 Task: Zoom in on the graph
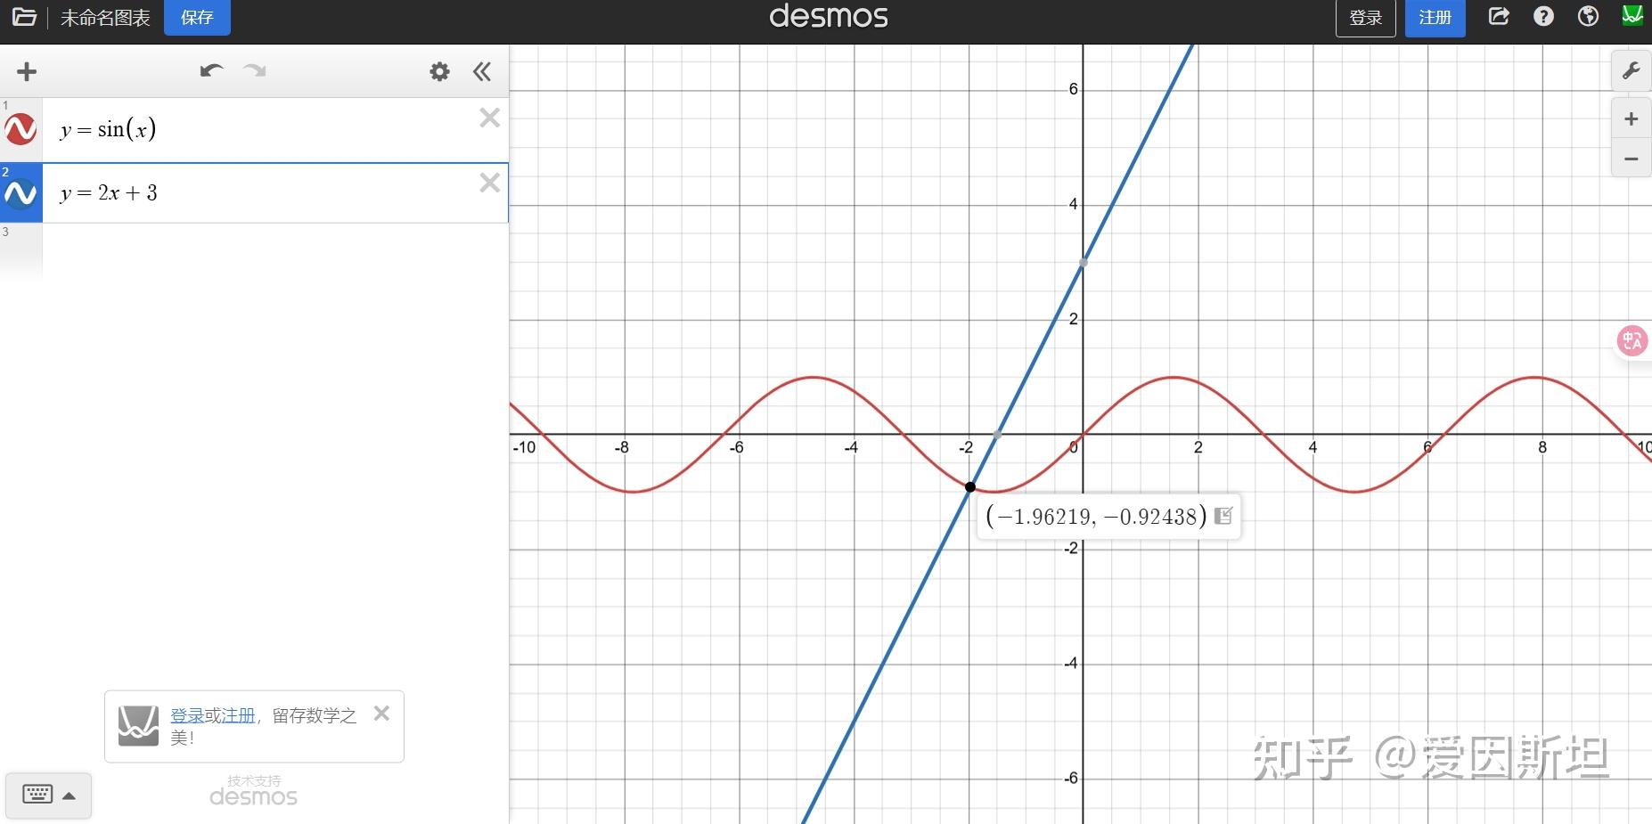click(x=1632, y=118)
